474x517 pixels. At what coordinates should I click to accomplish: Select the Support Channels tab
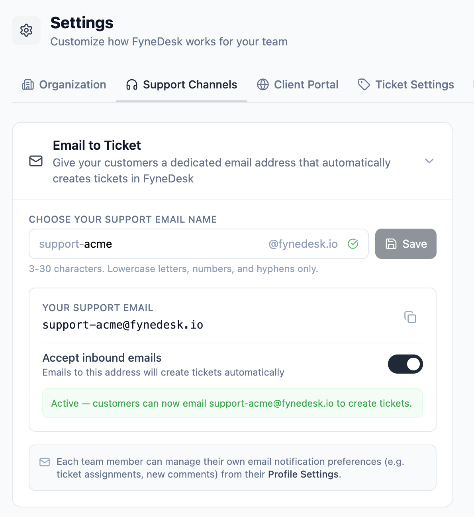190,84
